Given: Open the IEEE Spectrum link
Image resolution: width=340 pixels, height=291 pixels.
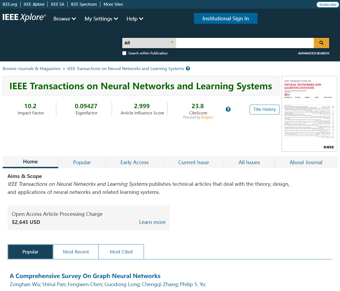Looking at the screenshot, I should click(84, 4).
